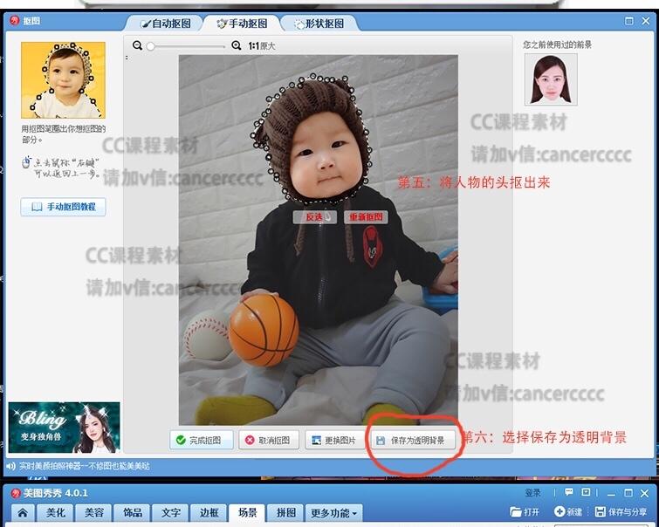The height and width of the screenshot is (527, 659).
Task: Click the chat bubble feedback icon
Action: pos(569,492)
